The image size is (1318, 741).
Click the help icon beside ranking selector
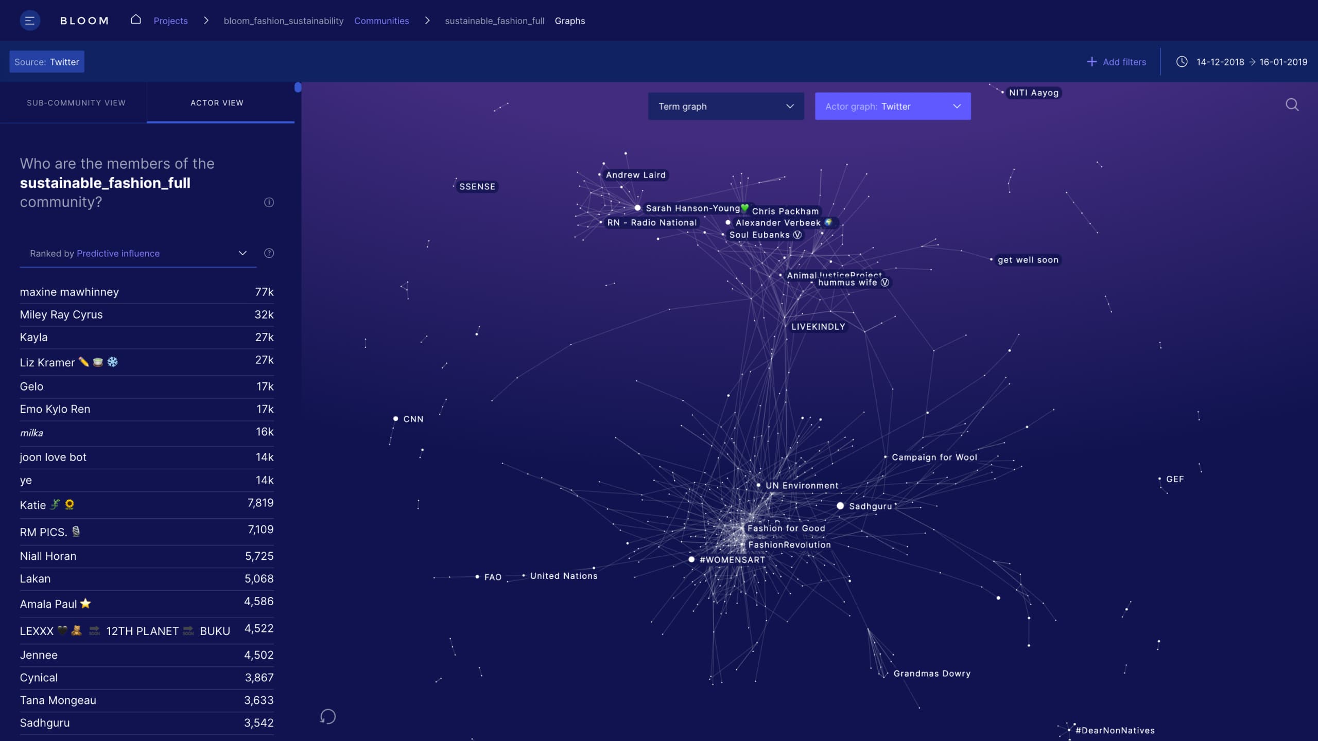click(269, 253)
